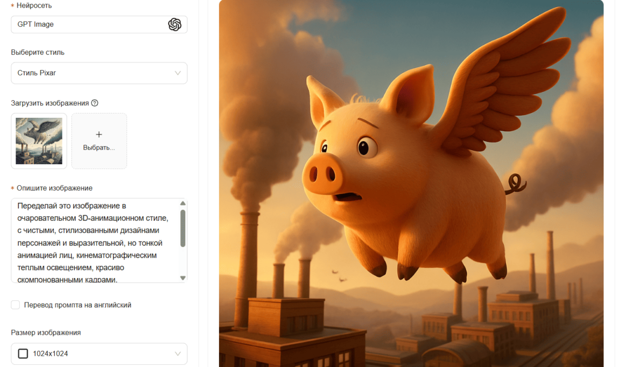Viewport: 633px width, 367px height.
Task: Click the Нейросеть field label
Action: point(34,6)
